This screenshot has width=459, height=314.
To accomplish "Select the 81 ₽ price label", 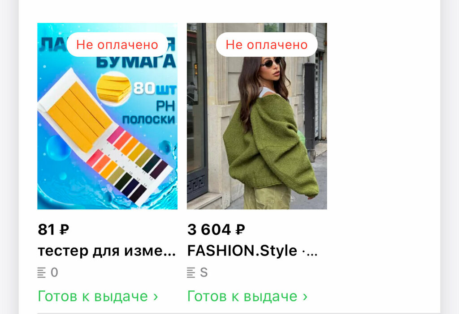I will pyautogui.click(x=53, y=229).
